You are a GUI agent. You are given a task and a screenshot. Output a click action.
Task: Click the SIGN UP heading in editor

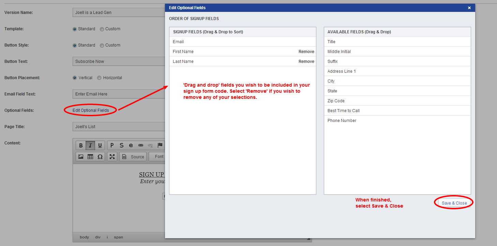point(152,175)
